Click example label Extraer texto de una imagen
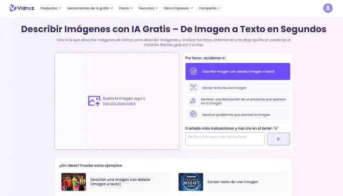 coord(233,182)
